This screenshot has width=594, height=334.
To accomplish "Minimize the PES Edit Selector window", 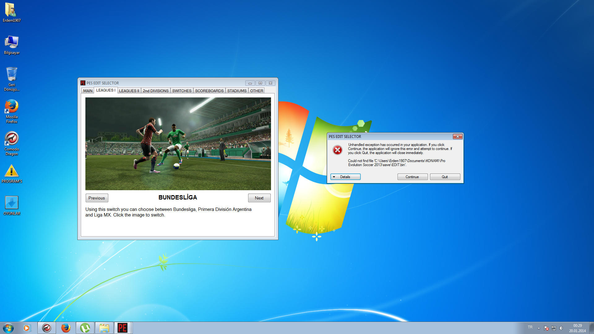I will (x=250, y=83).
